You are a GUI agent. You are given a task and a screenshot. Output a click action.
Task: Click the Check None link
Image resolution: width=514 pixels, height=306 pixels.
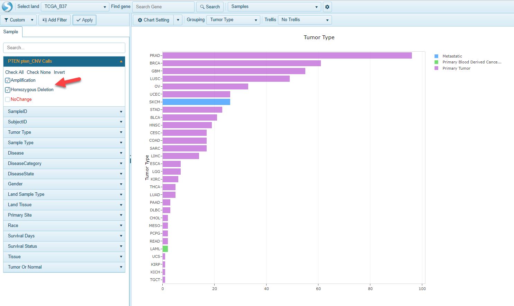[x=39, y=72]
